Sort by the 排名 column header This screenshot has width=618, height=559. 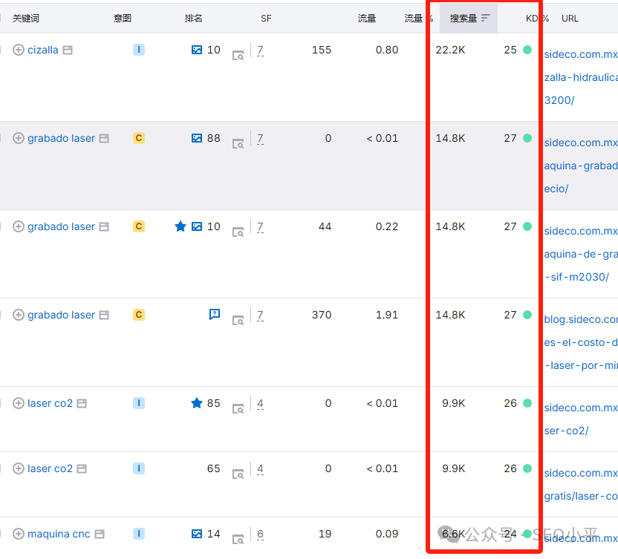[x=194, y=18]
